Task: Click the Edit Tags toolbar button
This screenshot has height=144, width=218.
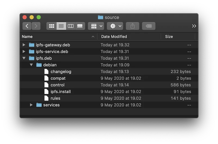Action: tap(149, 26)
